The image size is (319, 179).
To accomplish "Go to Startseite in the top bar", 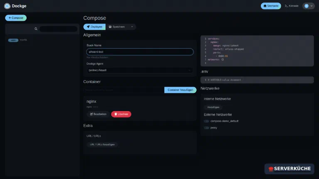I will click(271, 6).
